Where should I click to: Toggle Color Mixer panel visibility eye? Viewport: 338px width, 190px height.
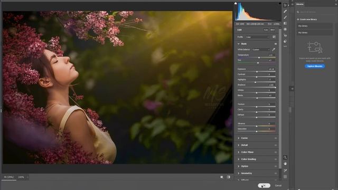click(276, 153)
